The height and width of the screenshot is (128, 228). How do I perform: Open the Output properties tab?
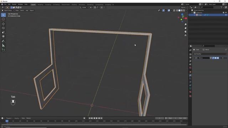(x=190, y=58)
